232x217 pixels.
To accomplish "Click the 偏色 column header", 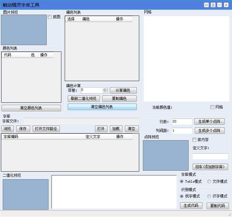I will click(x=97, y=19).
